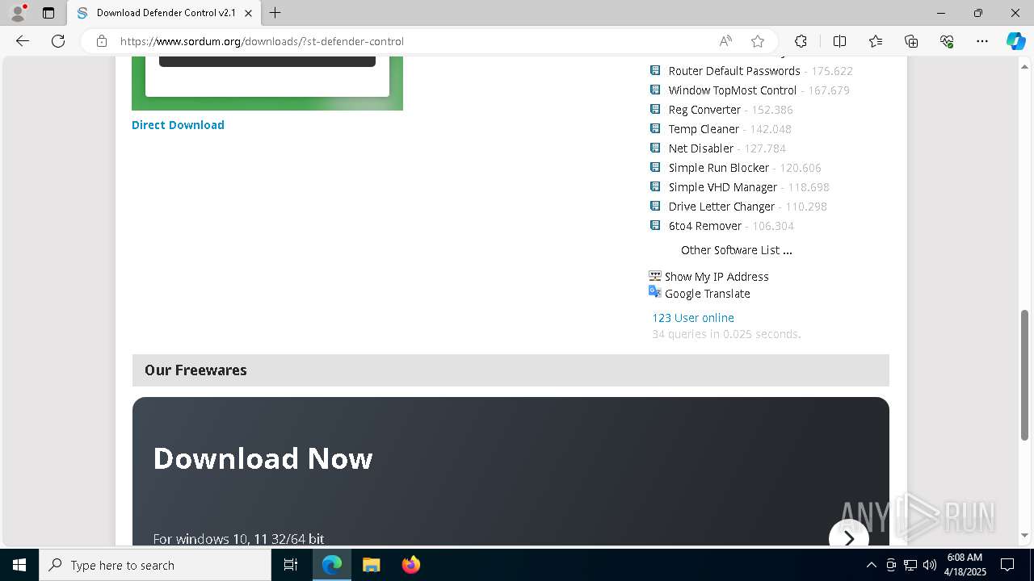This screenshot has width=1034, height=581.
Task: Refresh the page with reload icon
Action: [x=58, y=41]
